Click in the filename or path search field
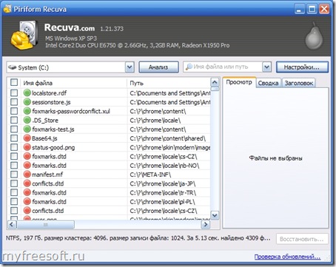Viewport: 336px width, 267px height. pyautogui.click(x=224, y=67)
